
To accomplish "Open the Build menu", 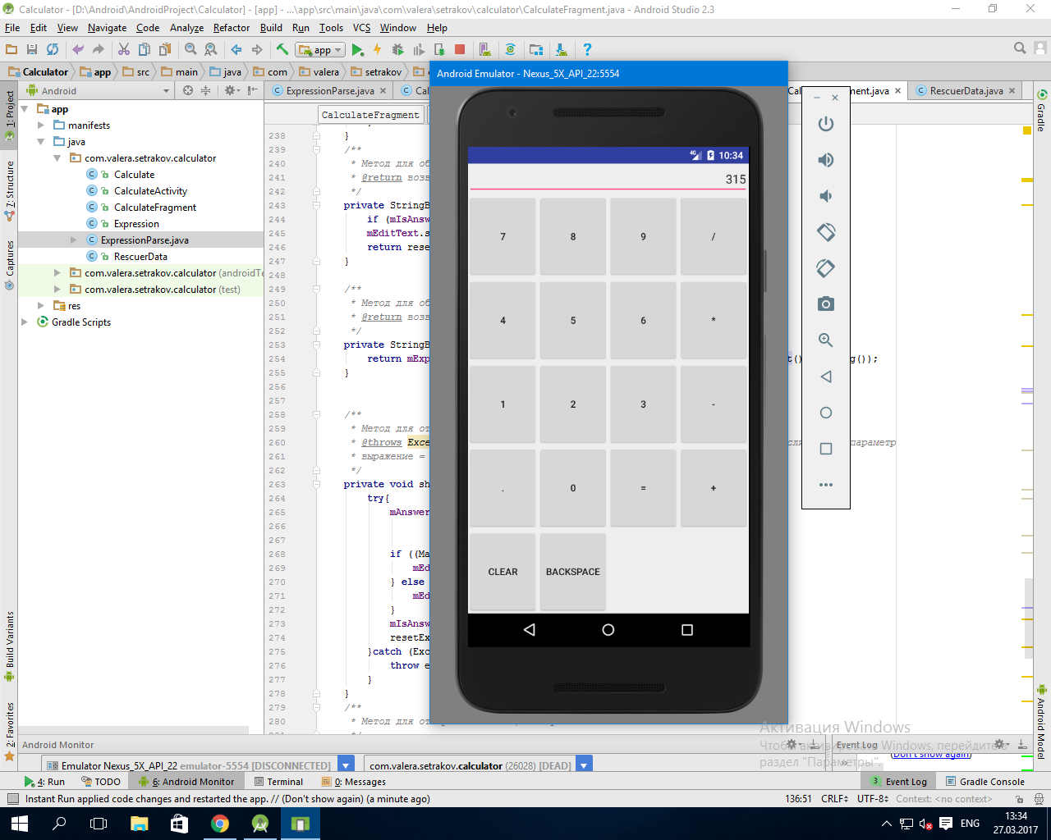I will pyautogui.click(x=271, y=28).
